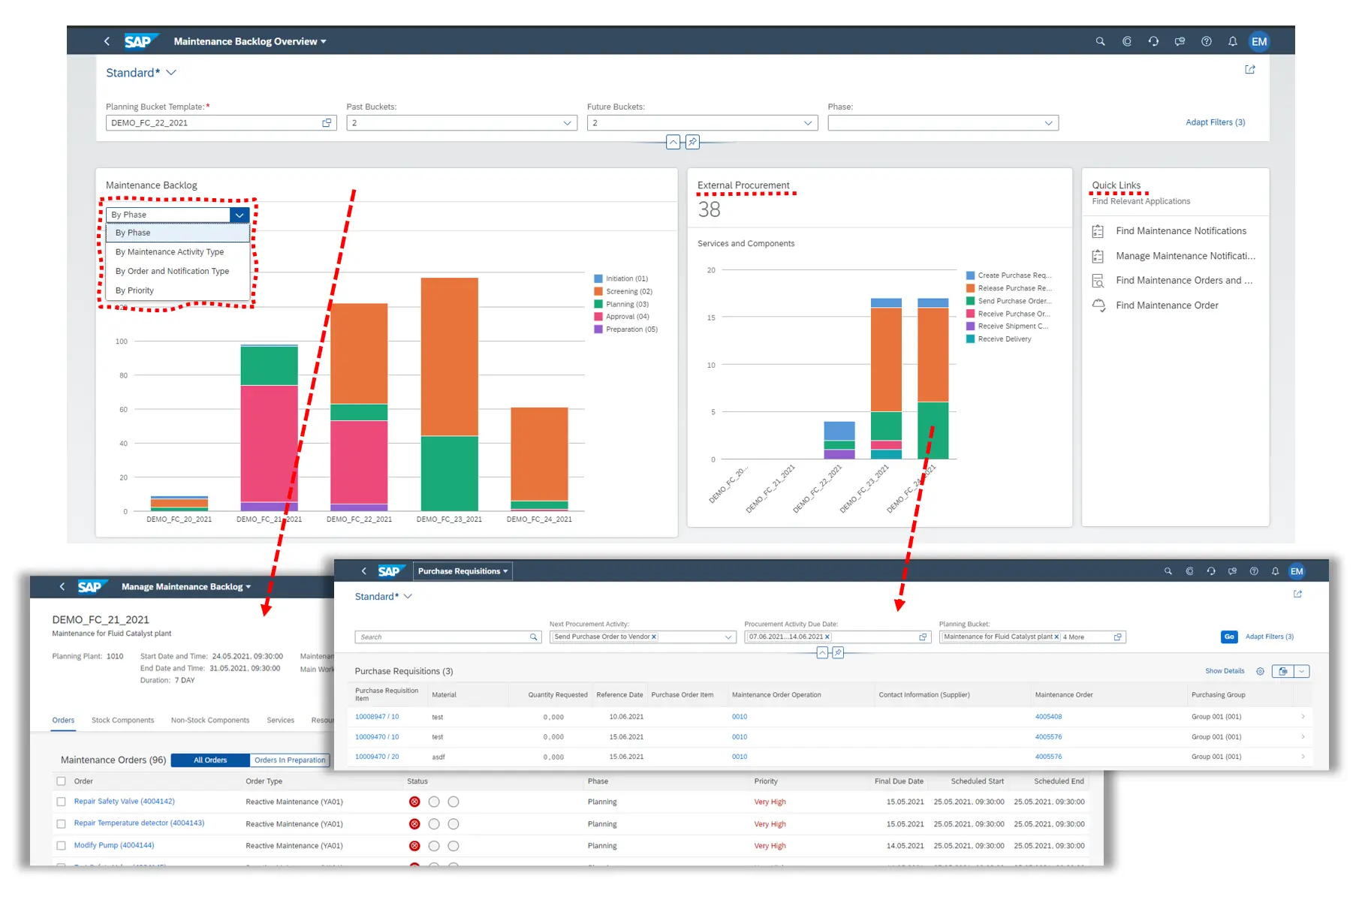Open the export options dropdown arrow
1359x897 pixels.
(x=1302, y=671)
